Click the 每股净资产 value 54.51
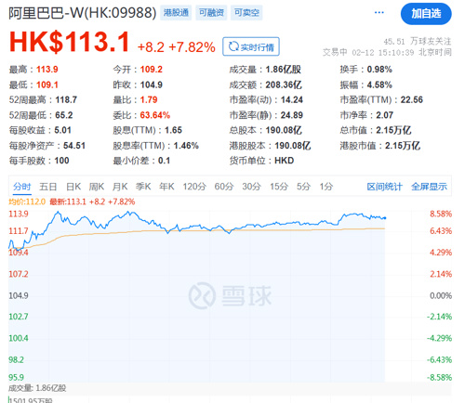 tap(74, 146)
